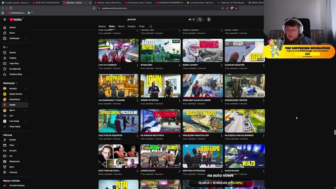Screen dimensions: 336x189
Task: Open the YouTube hamburger guide menu
Action: [x=4, y=19]
